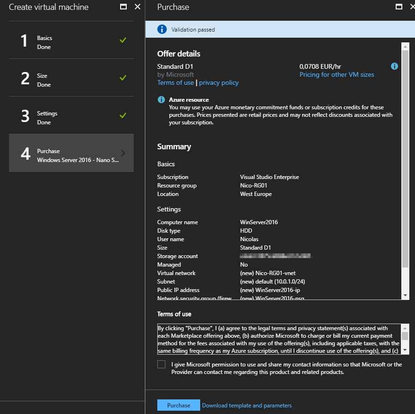Click the Azure resource info icon
Screen dimensions: 415x414
(161, 99)
